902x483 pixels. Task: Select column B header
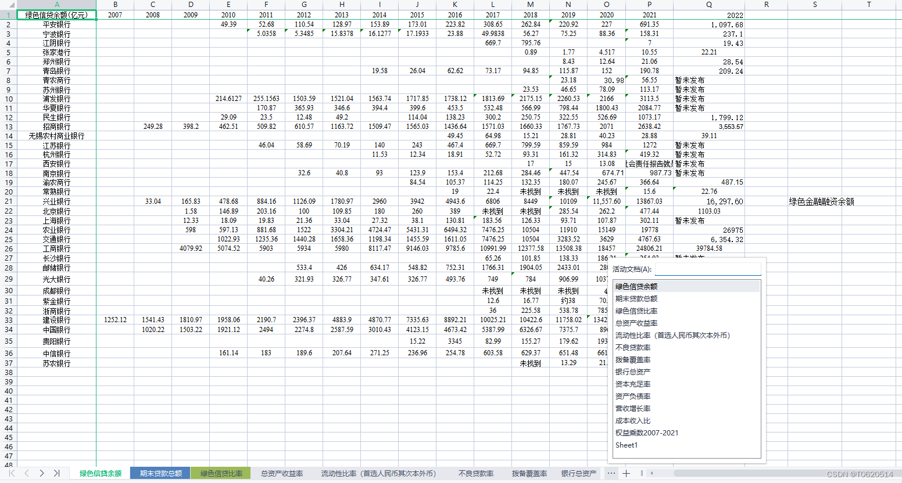click(x=115, y=5)
